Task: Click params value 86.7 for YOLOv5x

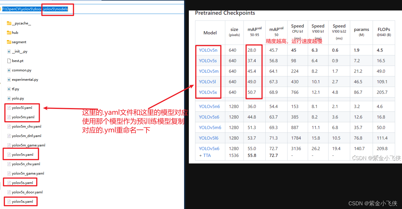Action: point(358,92)
